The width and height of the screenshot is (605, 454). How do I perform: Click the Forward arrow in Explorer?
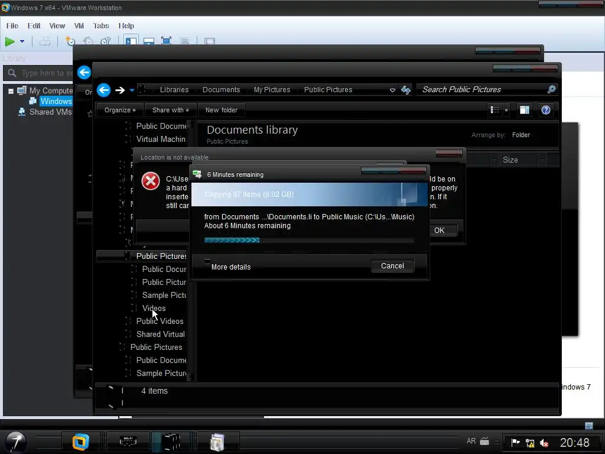tap(120, 90)
